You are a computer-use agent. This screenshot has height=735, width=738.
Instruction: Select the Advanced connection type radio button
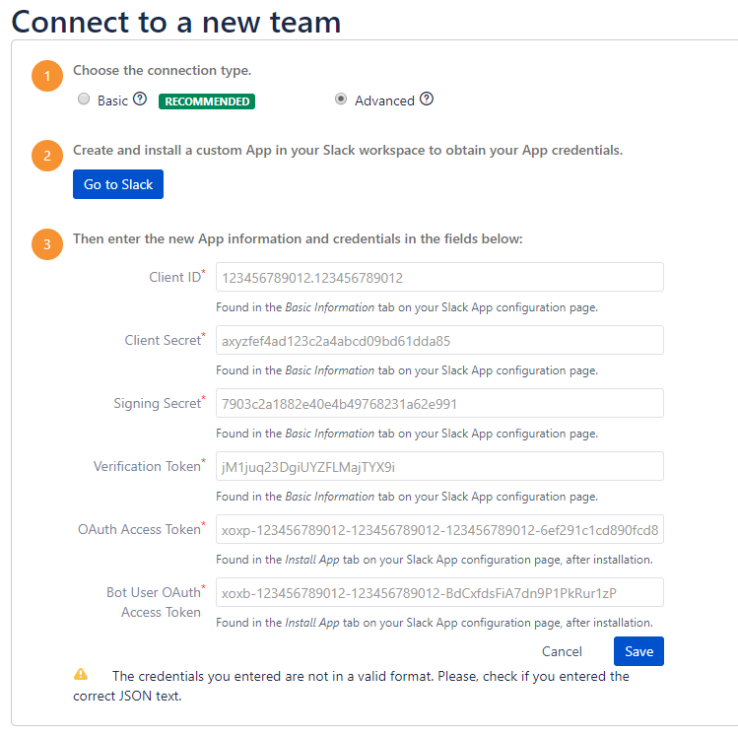341,99
